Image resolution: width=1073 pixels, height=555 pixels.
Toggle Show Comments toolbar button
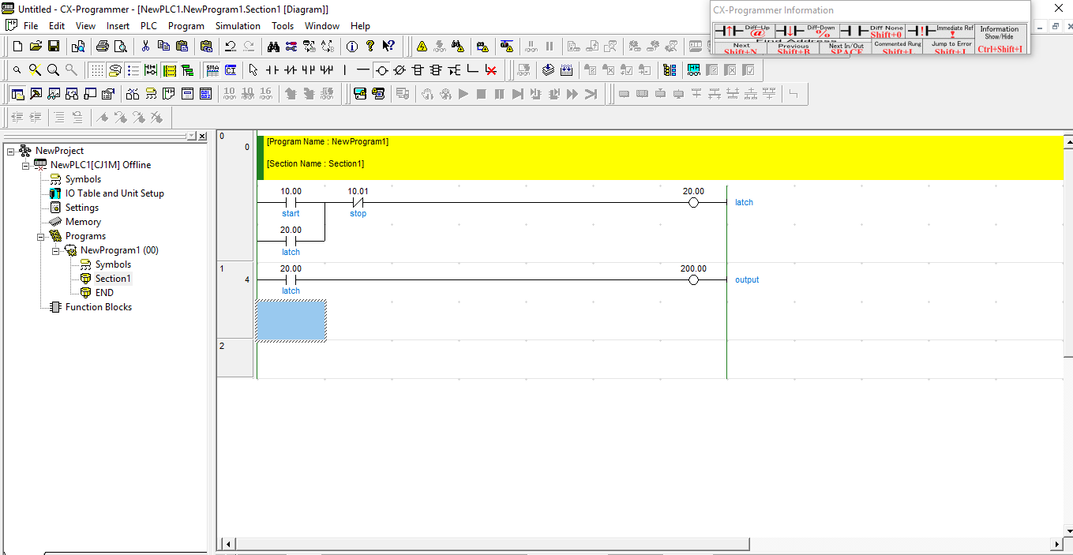[x=114, y=69]
